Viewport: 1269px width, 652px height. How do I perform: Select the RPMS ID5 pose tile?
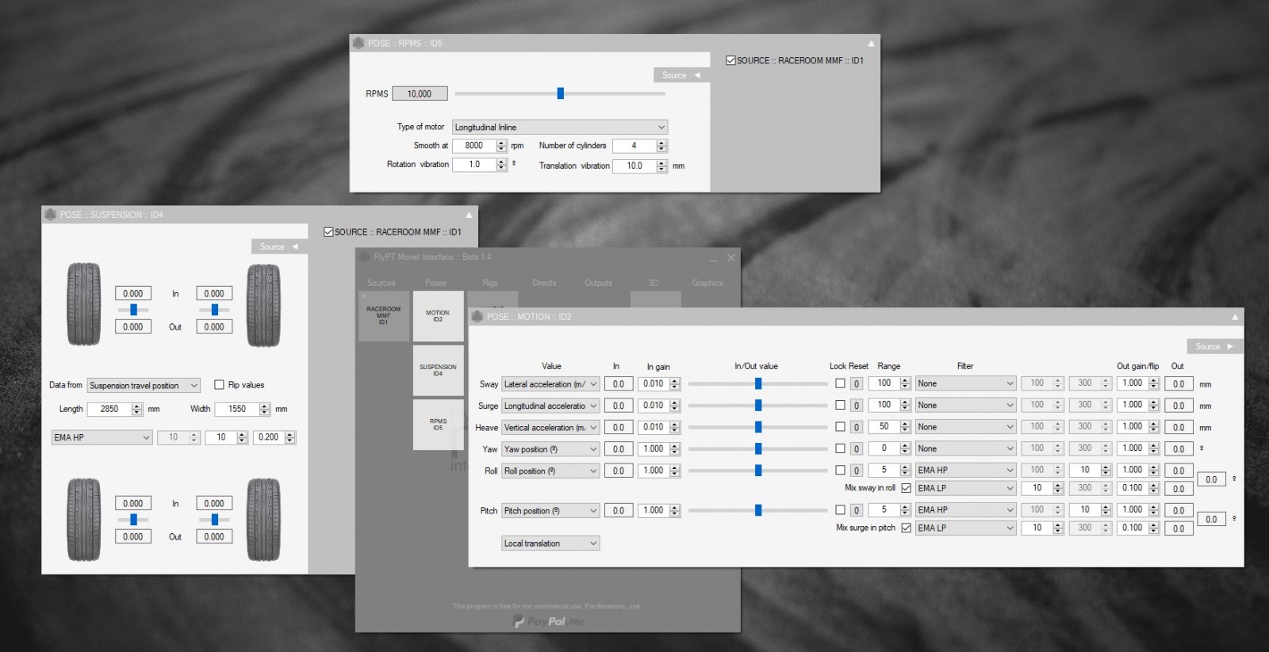(438, 425)
